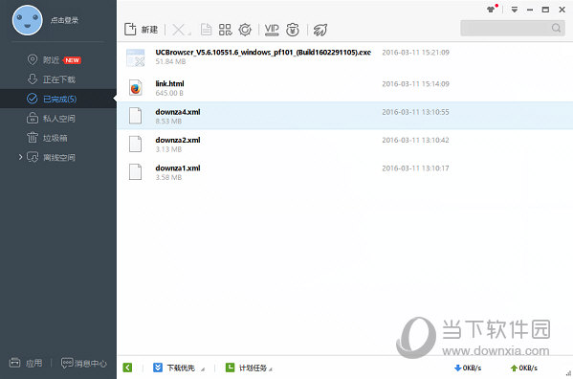This screenshot has height=379, width=573.
Task: Click the lock icon beside 私人空间
Action: point(33,118)
